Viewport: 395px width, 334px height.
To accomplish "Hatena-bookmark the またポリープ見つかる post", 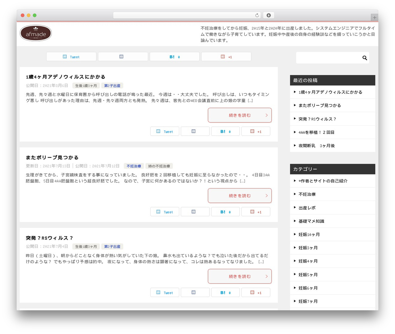I will (x=225, y=212).
